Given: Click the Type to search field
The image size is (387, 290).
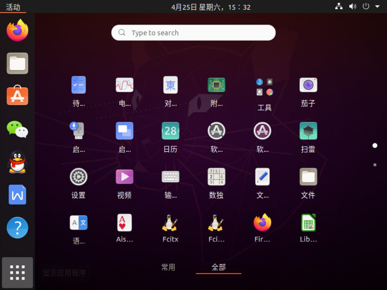Looking at the screenshot, I should click(x=194, y=32).
